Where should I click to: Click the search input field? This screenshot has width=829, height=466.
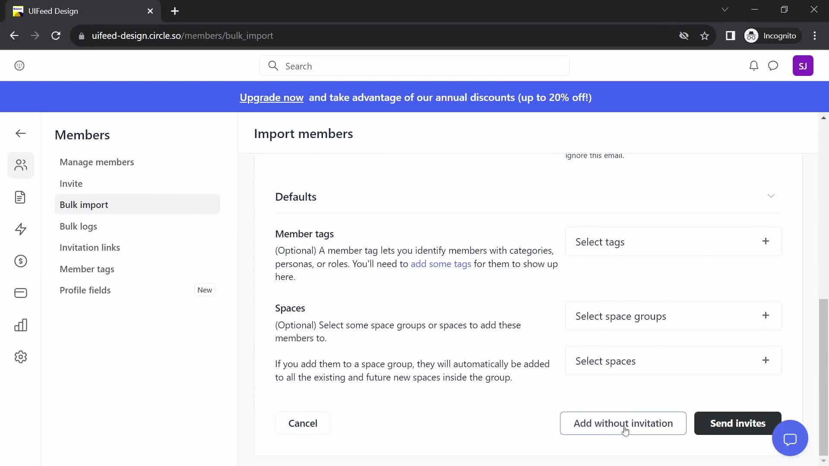coord(414,66)
